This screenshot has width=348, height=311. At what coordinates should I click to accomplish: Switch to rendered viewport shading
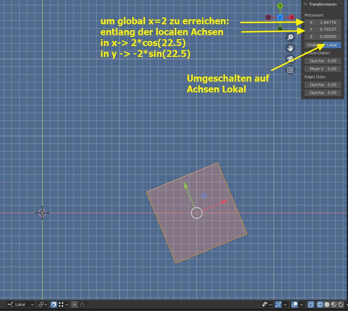coord(341,305)
